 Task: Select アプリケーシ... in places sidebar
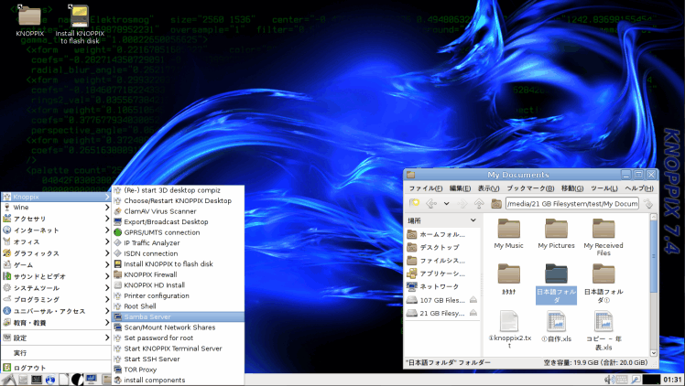point(442,273)
